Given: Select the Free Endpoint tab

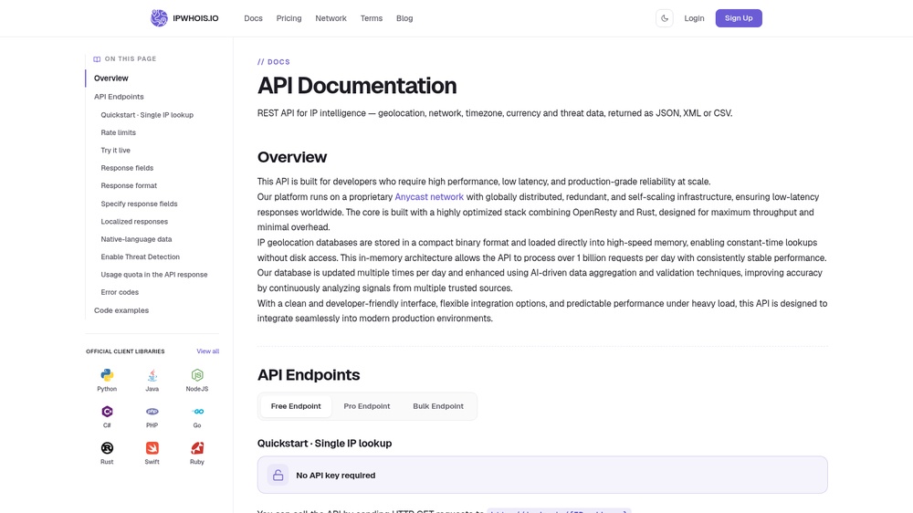Looking at the screenshot, I should (x=296, y=406).
